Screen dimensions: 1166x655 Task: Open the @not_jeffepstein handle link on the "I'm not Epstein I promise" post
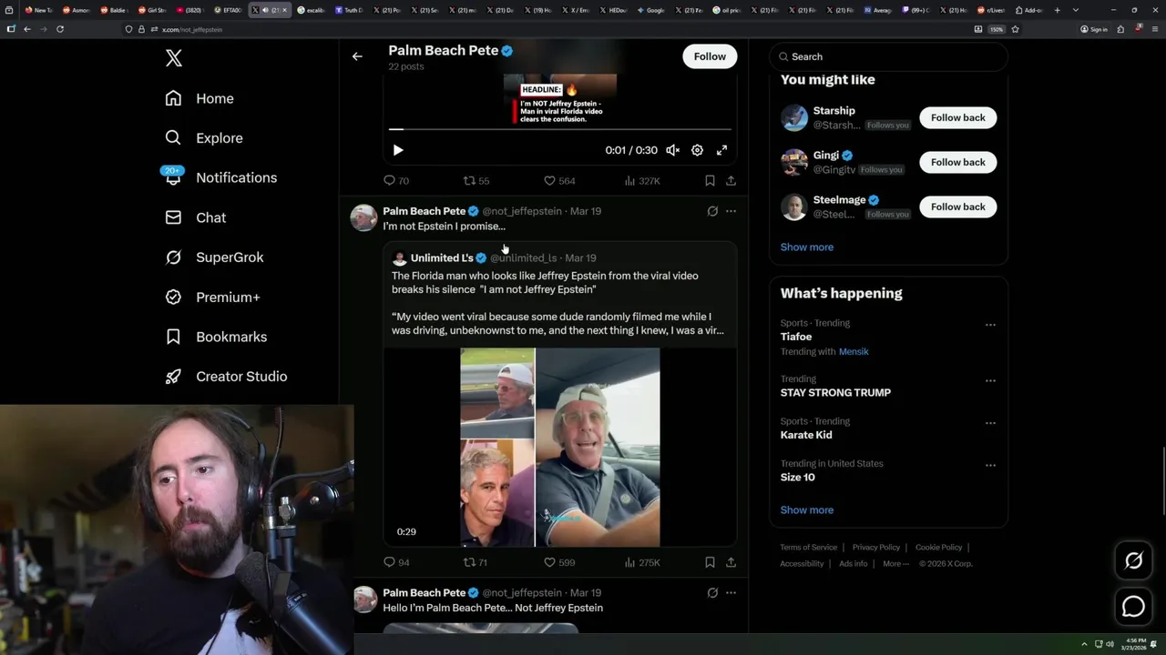[522, 211]
